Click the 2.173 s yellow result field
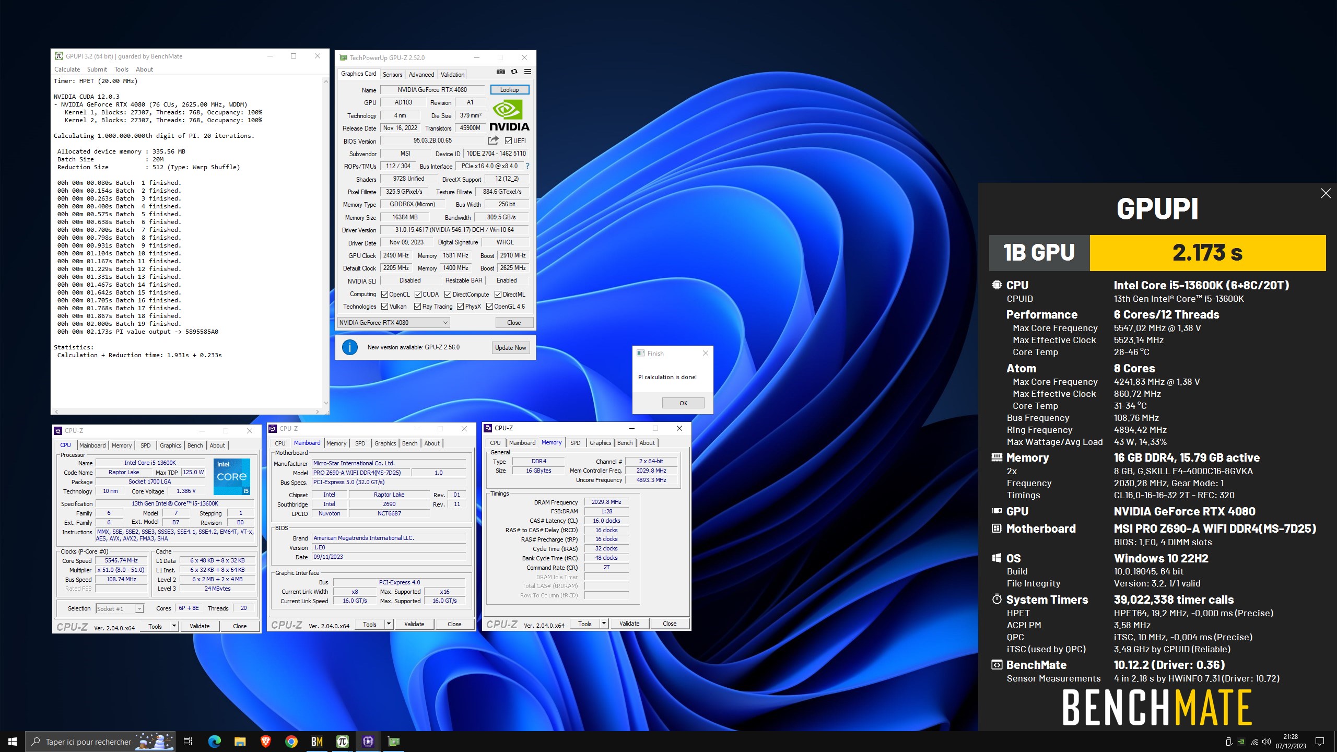 (x=1207, y=253)
